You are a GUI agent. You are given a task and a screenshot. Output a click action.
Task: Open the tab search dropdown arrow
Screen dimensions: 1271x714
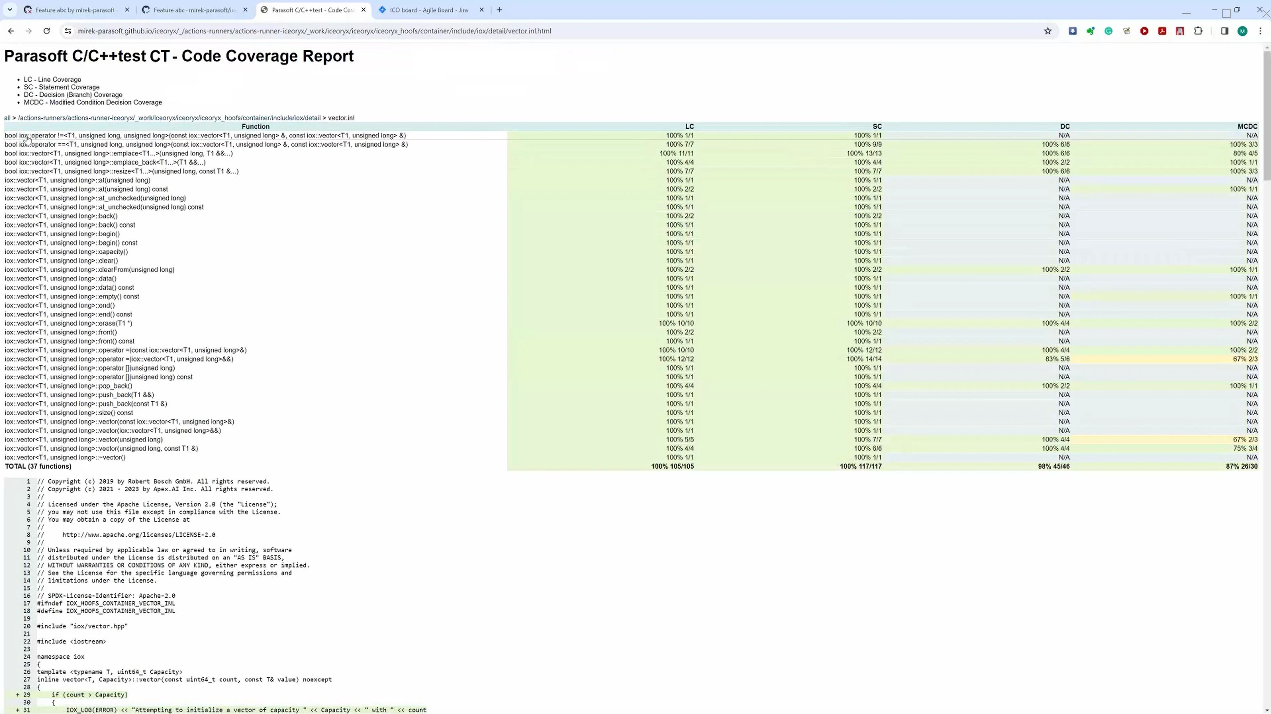click(9, 10)
